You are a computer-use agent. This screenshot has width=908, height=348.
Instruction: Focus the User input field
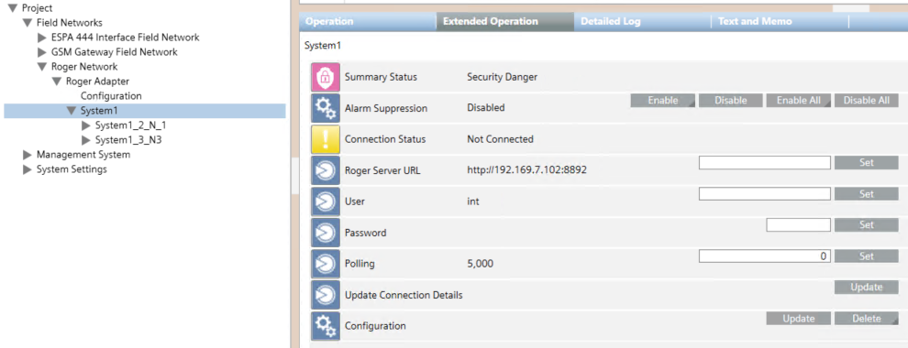(x=764, y=193)
